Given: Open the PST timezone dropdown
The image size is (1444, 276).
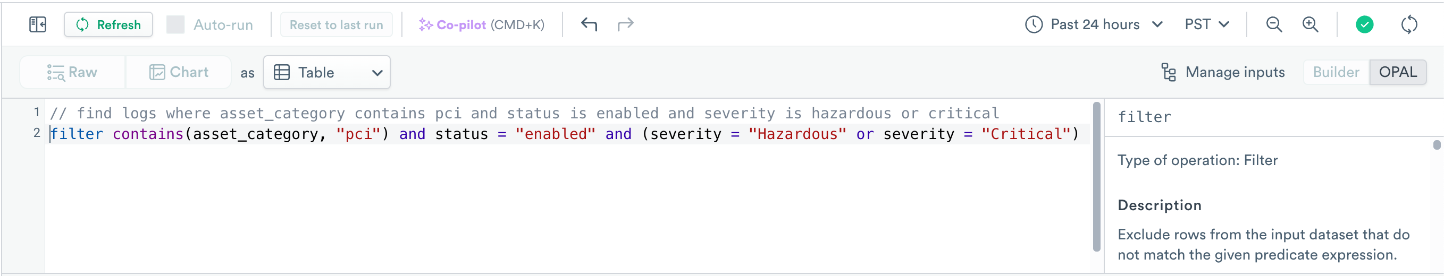Looking at the screenshot, I should [1207, 24].
